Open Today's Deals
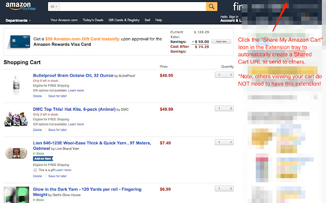 point(93,20)
